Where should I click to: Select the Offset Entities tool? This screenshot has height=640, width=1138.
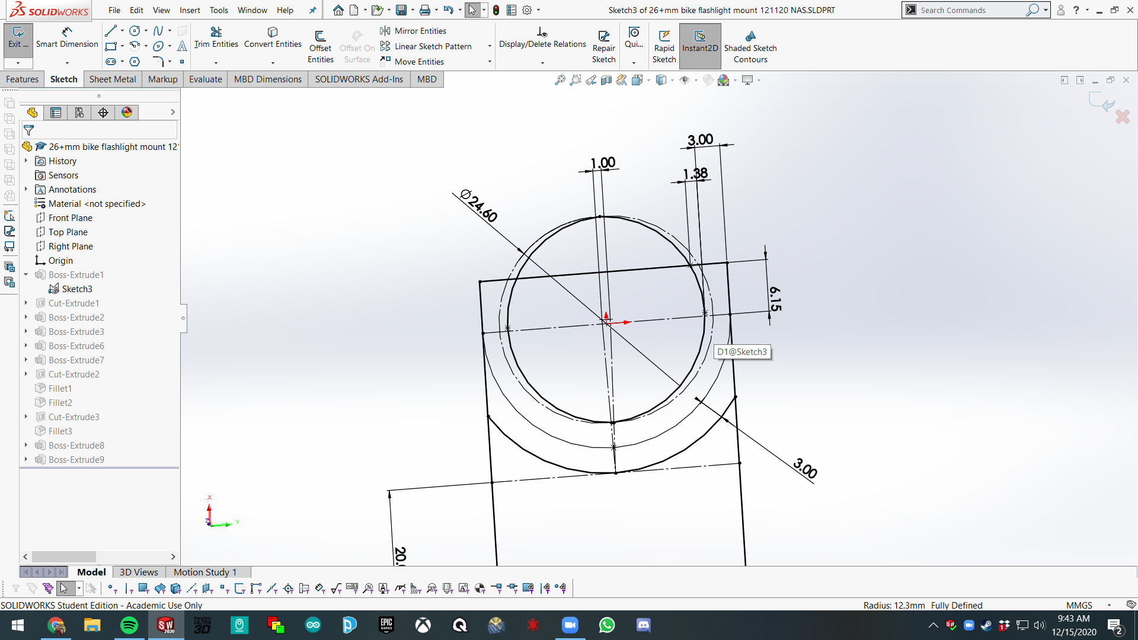(320, 46)
